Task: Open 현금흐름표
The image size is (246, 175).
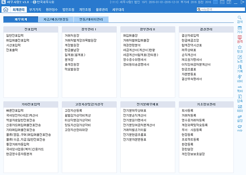Action: coord(189,69)
